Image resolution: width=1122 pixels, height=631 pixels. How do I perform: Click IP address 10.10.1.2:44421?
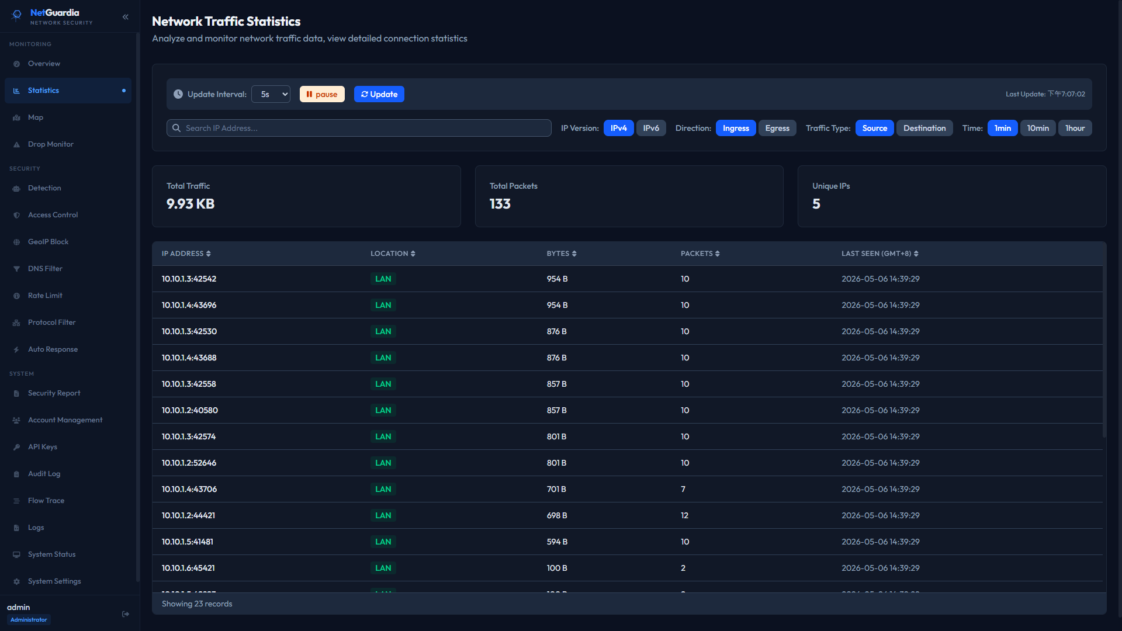[x=188, y=515]
